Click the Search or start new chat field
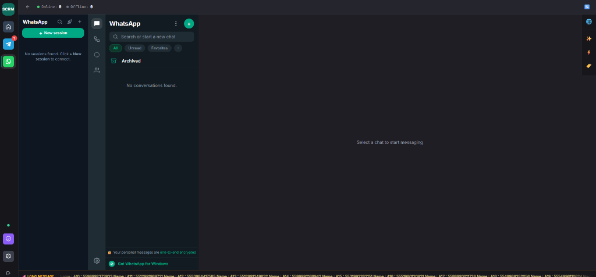 pyautogui.click(x=152, y=37)
